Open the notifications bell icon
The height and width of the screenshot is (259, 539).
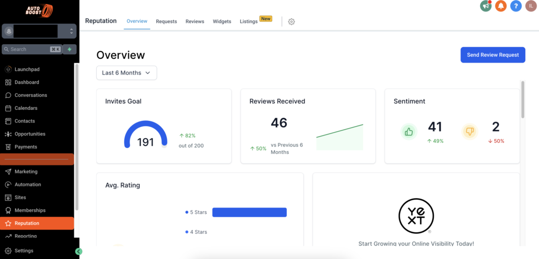tap(501, 6)
